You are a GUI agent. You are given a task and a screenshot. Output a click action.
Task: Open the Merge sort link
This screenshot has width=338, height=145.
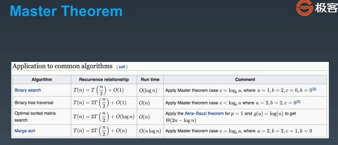pyautogui.click(x=25, y=131)
